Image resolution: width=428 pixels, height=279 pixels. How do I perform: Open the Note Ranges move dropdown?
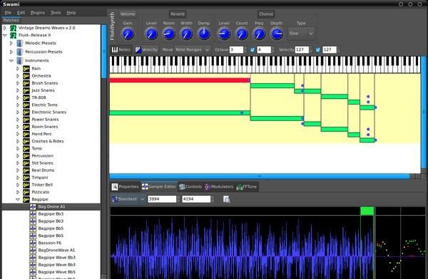coord(193,50)
